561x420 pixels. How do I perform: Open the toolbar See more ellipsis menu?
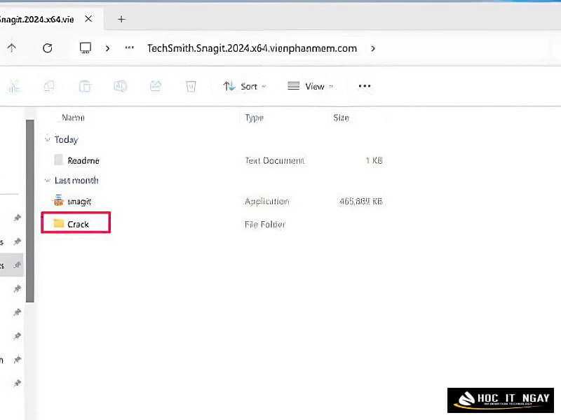point(365,86)
